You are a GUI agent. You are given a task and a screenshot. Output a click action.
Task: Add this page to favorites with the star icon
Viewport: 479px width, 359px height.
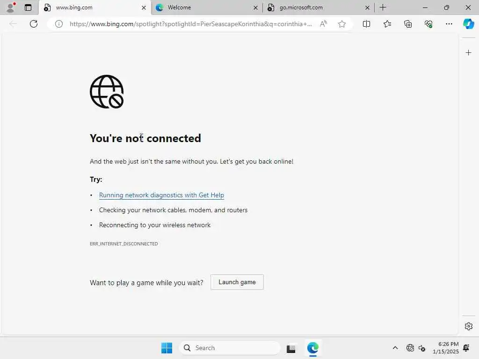pyautogui.click(x=342, y=24)
